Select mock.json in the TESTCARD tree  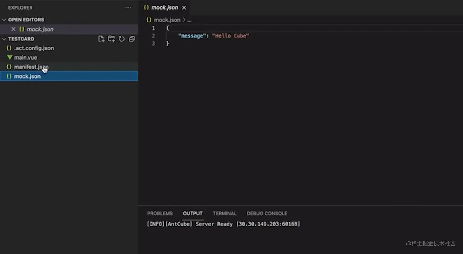click(x=69, y=76)
